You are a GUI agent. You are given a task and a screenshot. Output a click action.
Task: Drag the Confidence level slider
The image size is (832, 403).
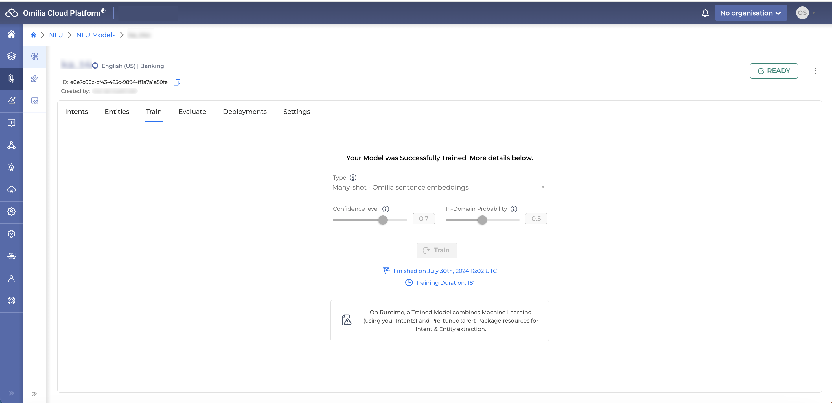tap(383, 219)
